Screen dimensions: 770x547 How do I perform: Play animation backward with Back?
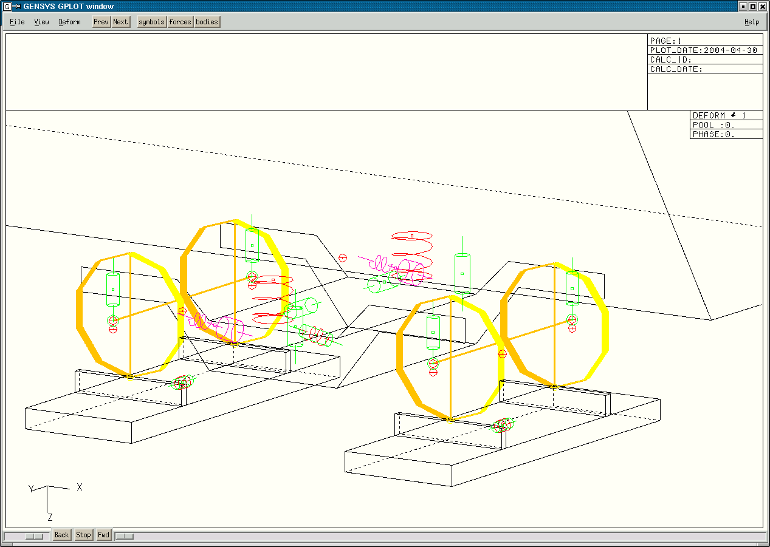[61, 535]
